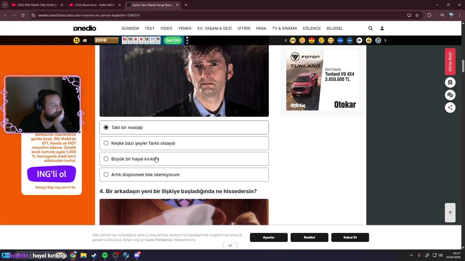
Task: Open GÜNDEM menu
Action: click(x=130, y=28)
